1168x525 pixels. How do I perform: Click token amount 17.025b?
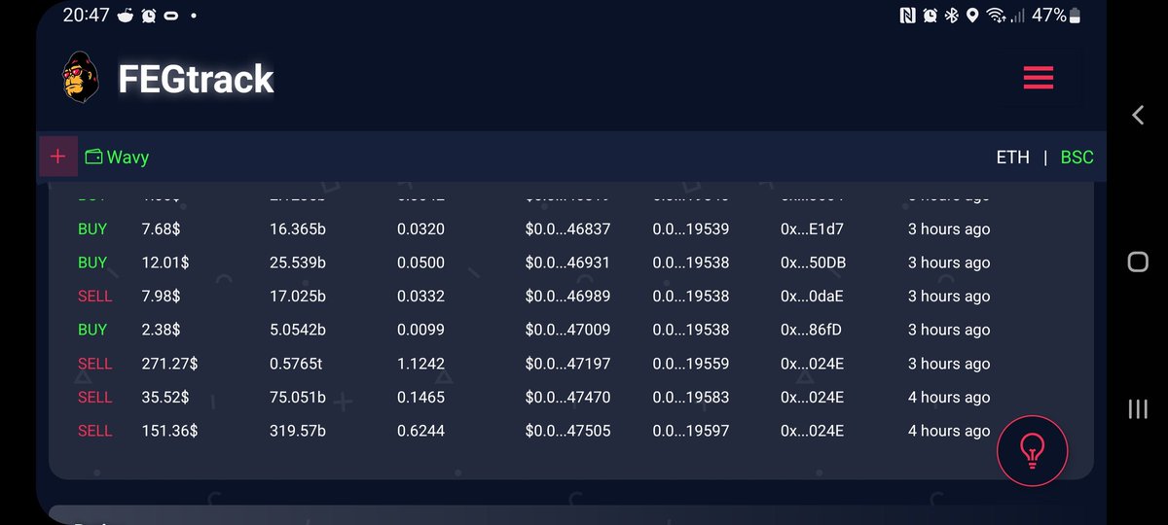click(297, 297)
